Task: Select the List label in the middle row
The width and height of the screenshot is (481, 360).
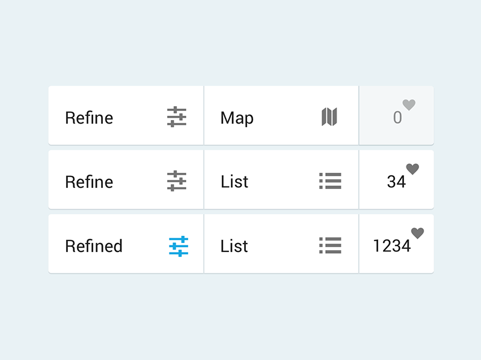Action: [x=234, y=182]
